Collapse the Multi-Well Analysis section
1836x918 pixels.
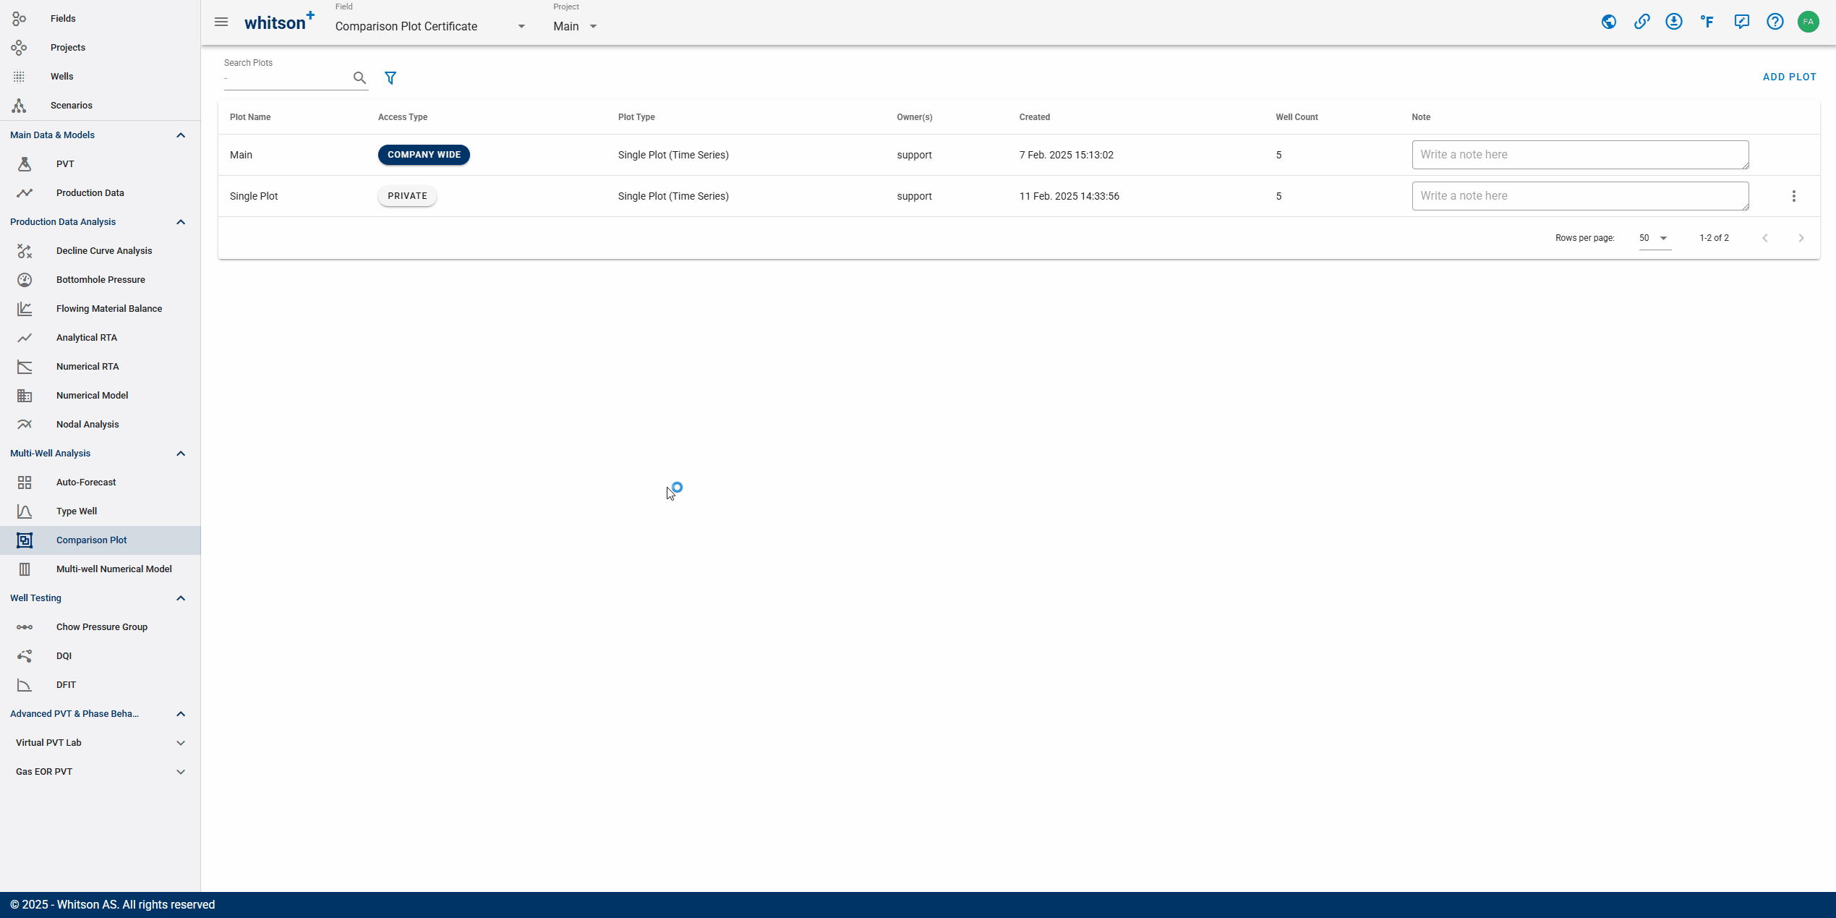tap(181, 454)
